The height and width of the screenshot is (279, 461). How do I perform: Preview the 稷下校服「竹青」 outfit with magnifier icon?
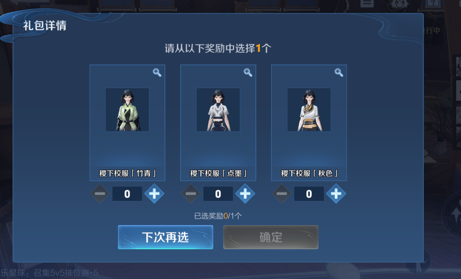(x=157, y=73)
